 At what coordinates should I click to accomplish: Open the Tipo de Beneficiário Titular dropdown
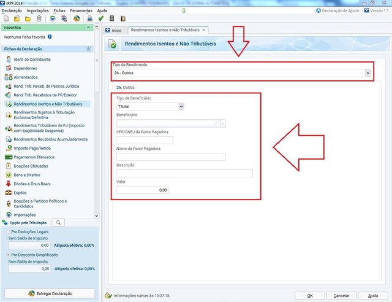[x=181, y=106]
